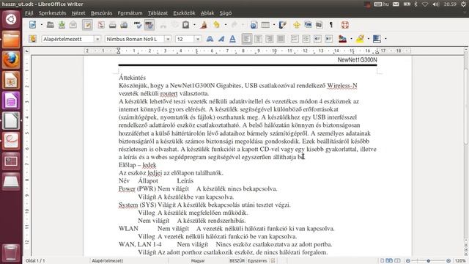Open the Navigator compass icon

297,25
